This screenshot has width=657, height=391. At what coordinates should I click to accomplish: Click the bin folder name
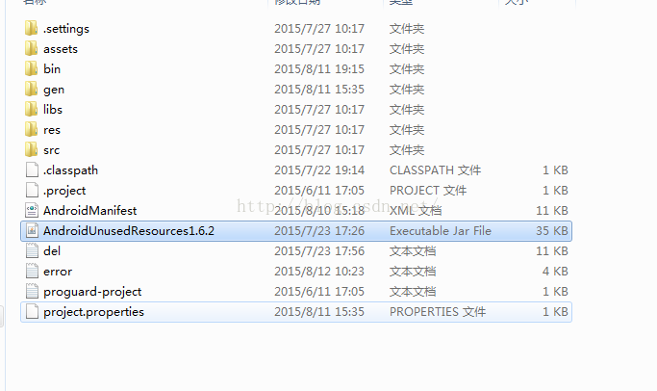coord(52,68)
